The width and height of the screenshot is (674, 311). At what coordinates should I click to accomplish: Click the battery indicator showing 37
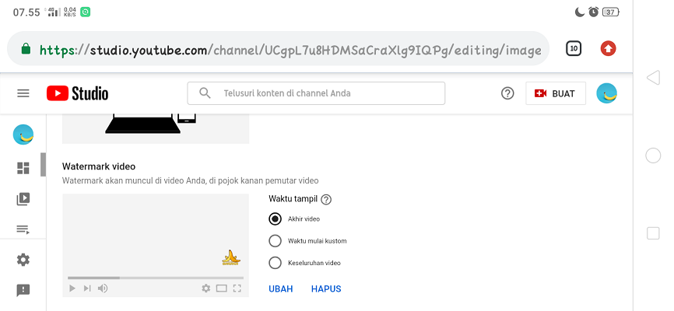point(610,12)
